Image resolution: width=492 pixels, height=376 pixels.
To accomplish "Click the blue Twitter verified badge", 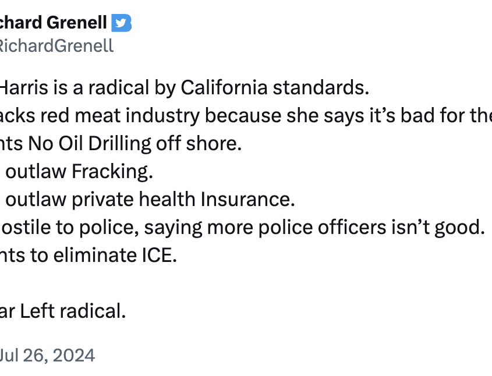I will click(122, 23).
